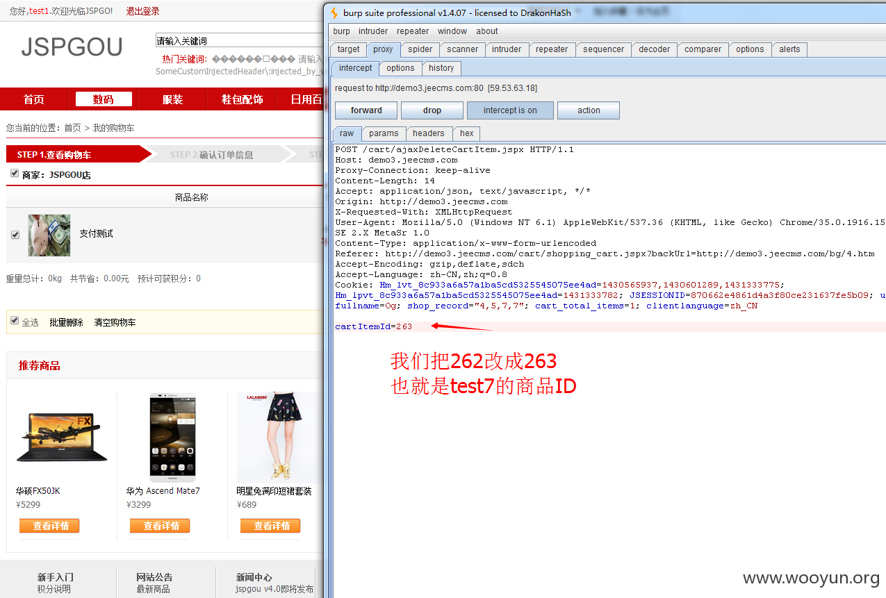Switch to the scanner tab
The height and width of the screenshot is (598, 886).
click(463, 49)
